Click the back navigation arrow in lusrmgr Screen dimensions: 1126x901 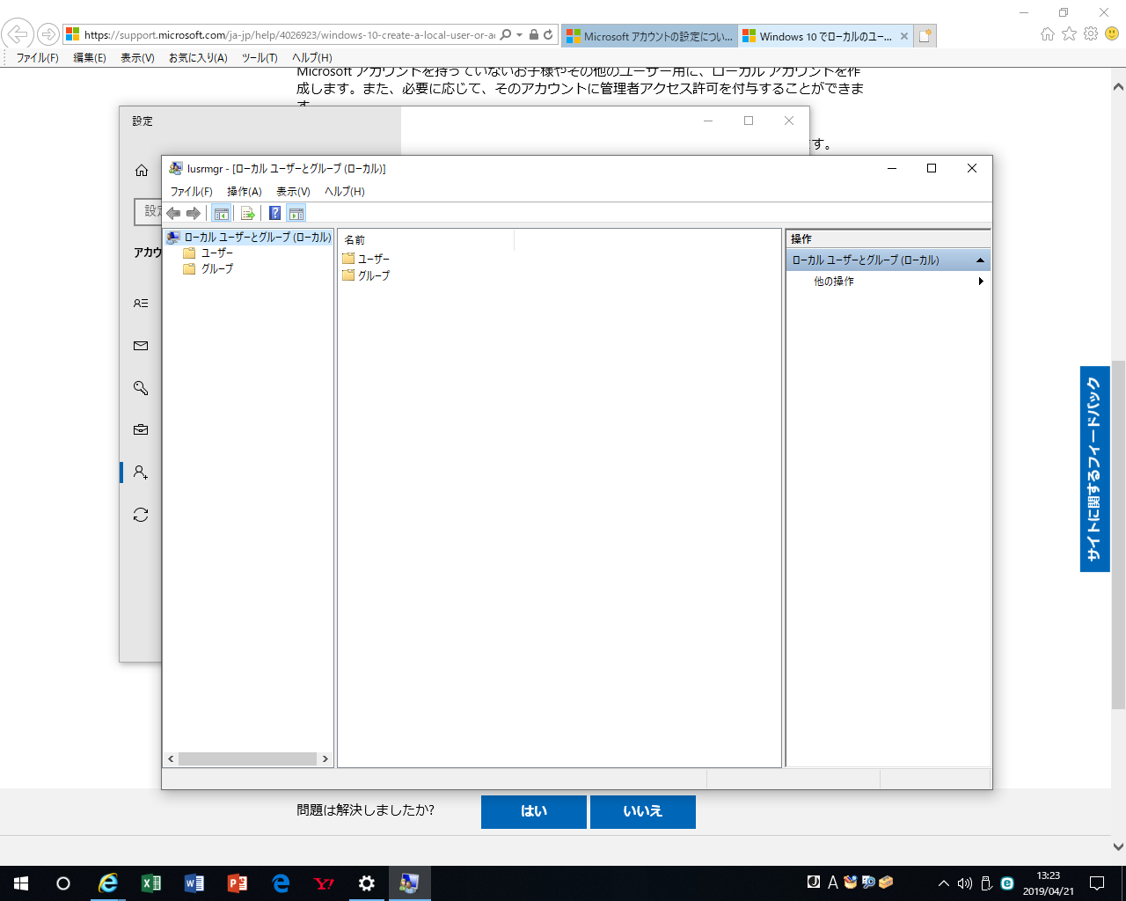(173, 212)
